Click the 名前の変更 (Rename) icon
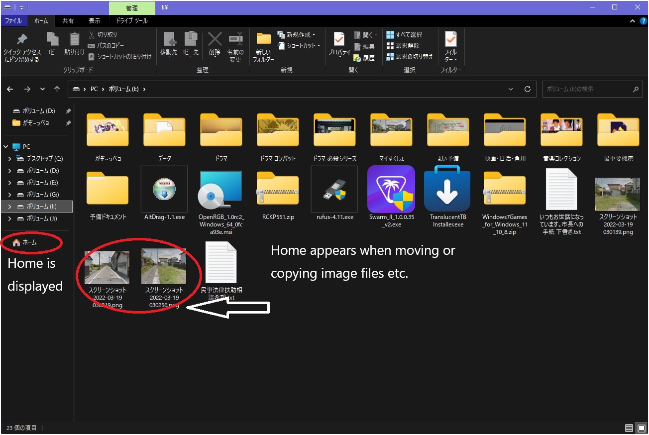The height and width of the screenshot is (435, 649). pyautogui.click(x=235, y=39)
